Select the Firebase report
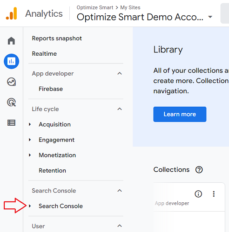This screenshot has width=229, height=232. pyautogui.click(x=51, y=89)
